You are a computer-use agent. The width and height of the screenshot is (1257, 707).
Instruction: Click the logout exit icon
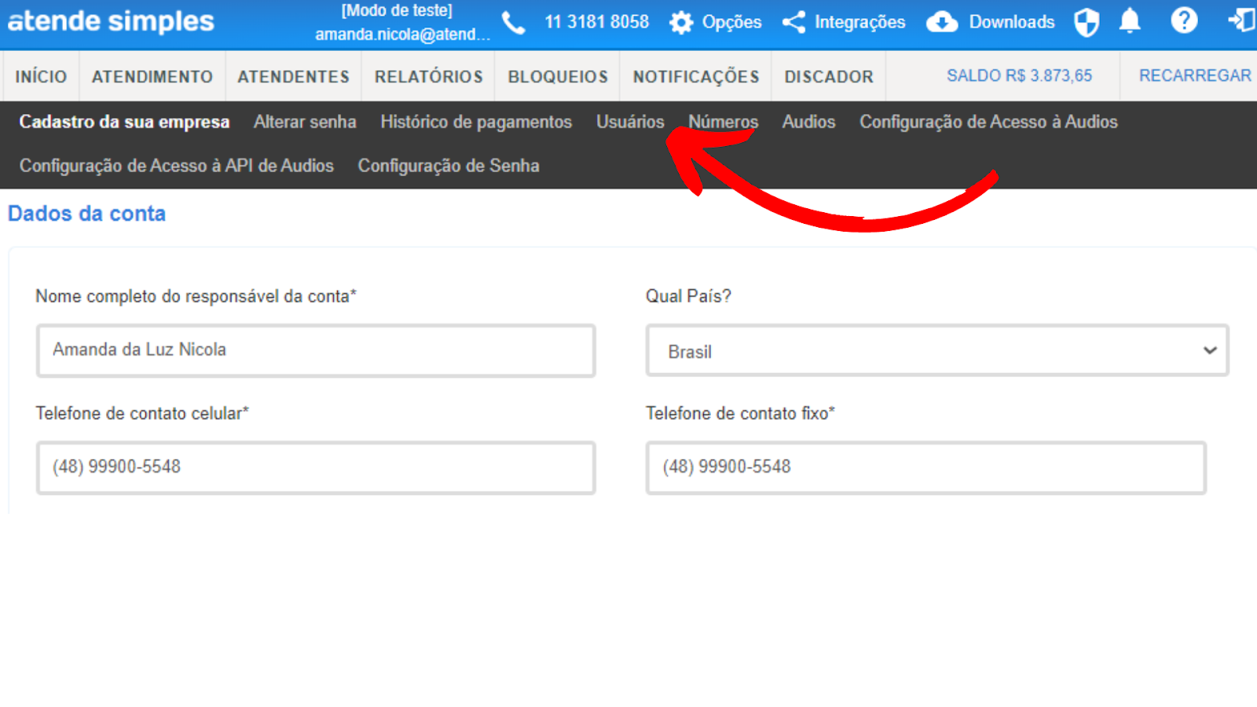pos(1241,21)
